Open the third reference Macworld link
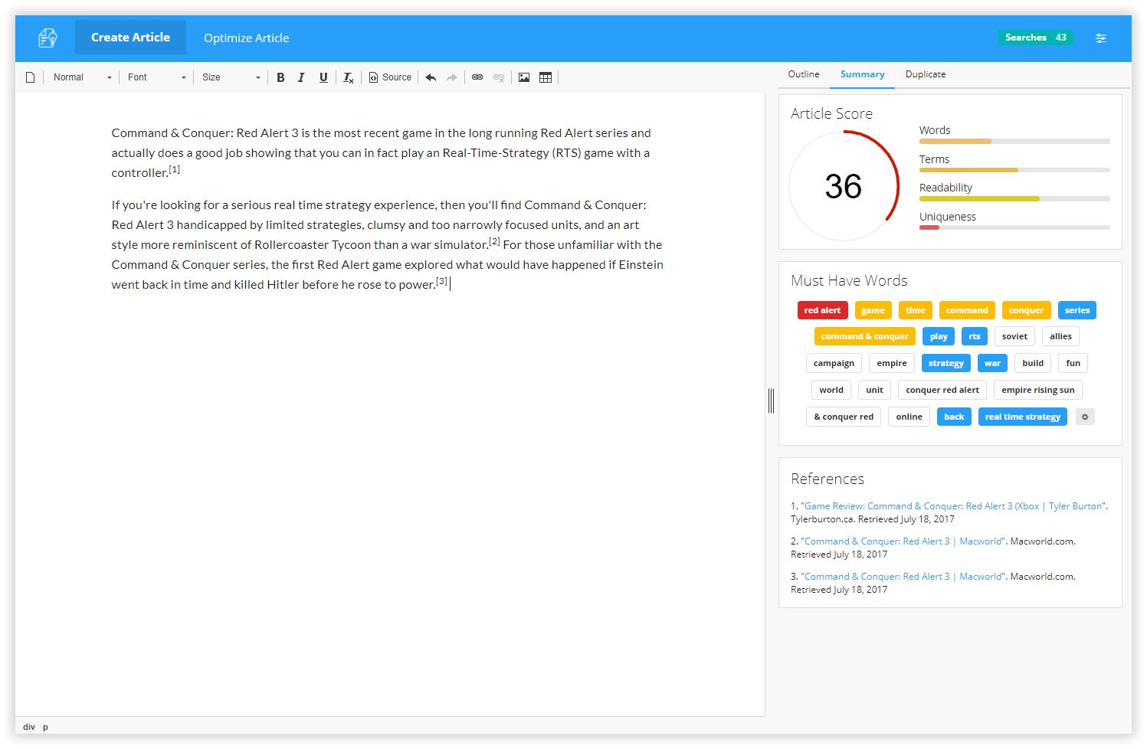 903,577
